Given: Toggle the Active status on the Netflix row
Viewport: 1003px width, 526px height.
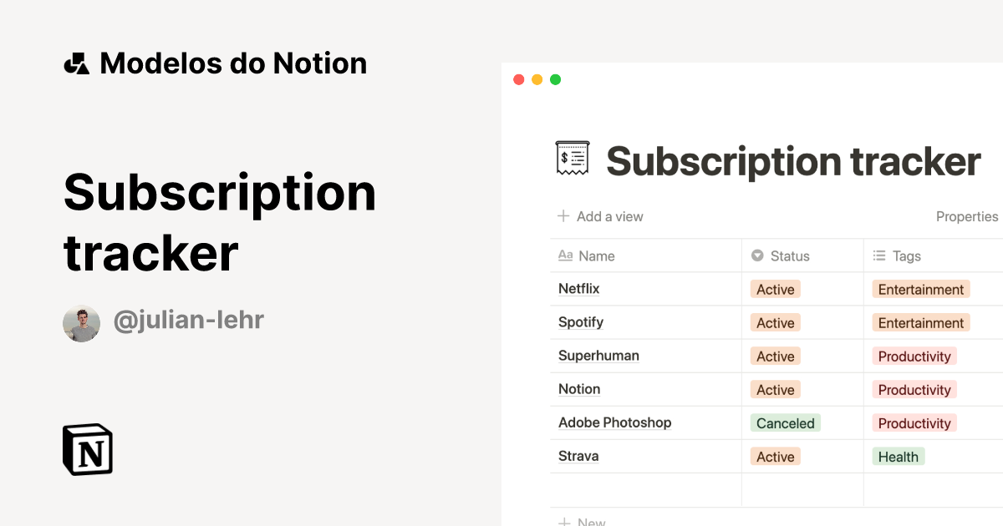Looking at the screenshot, I should pyautogui.click(x=775, y=289).
